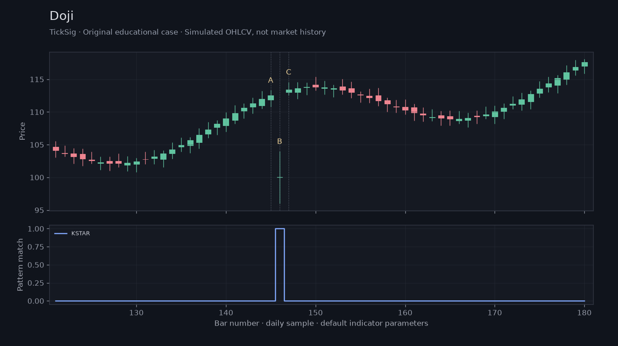
Task: Click the 115 price tick label
Action: coord(36,80)
